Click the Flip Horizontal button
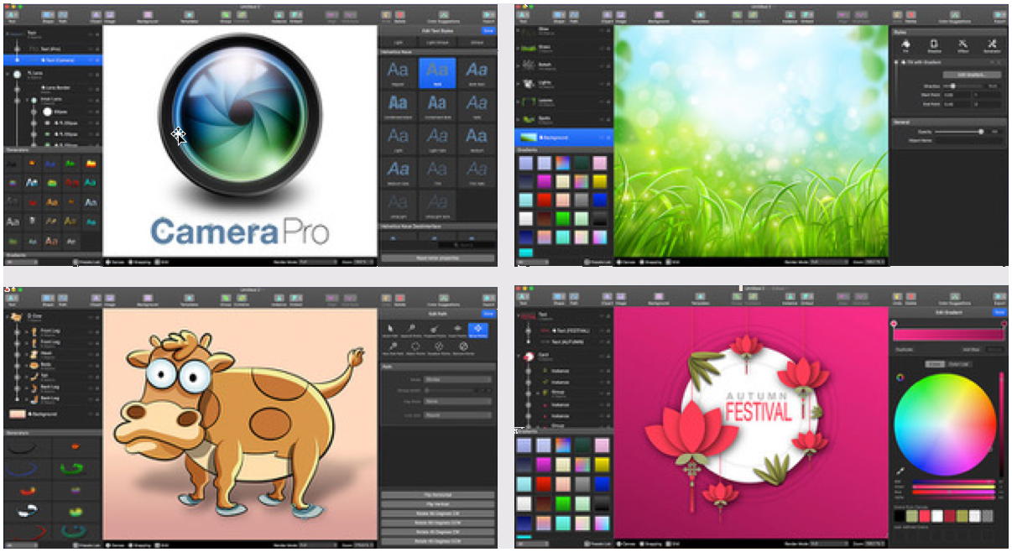 (x=437, y=495)
